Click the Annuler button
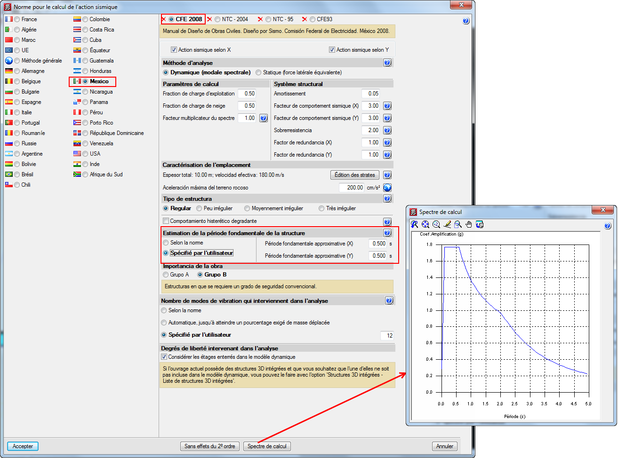This screenshot has width=618, height=458. [x=445, y=446]
